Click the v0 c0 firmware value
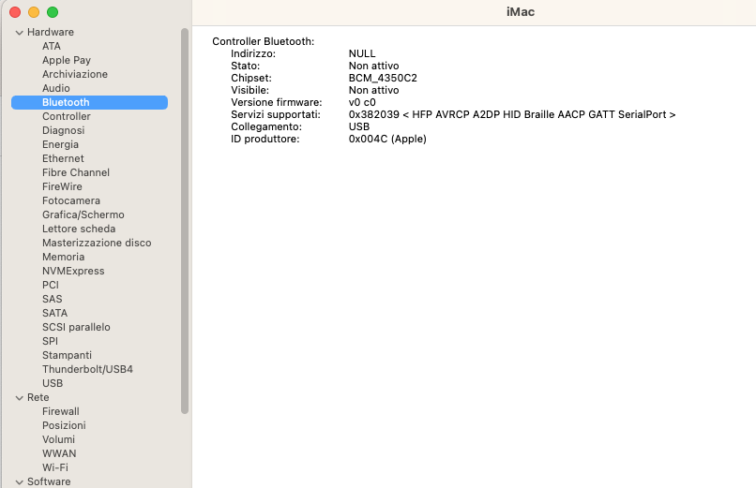 coord(362,102)
